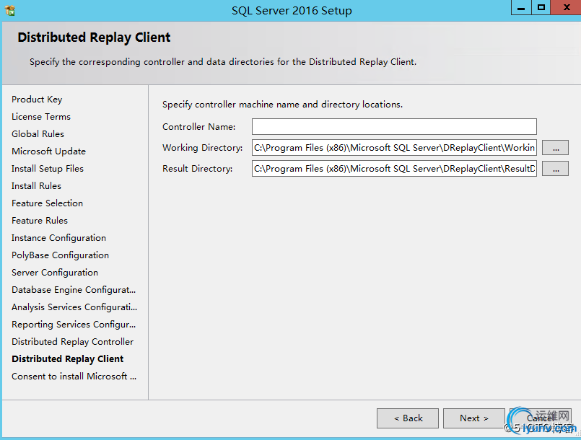This screenshot has height=440, width=581.
Task: Click the Result Directory label
Action: 197,169
